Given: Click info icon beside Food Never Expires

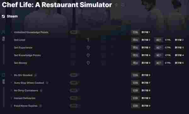Looking at the screenshot, I should pos(41,106).
